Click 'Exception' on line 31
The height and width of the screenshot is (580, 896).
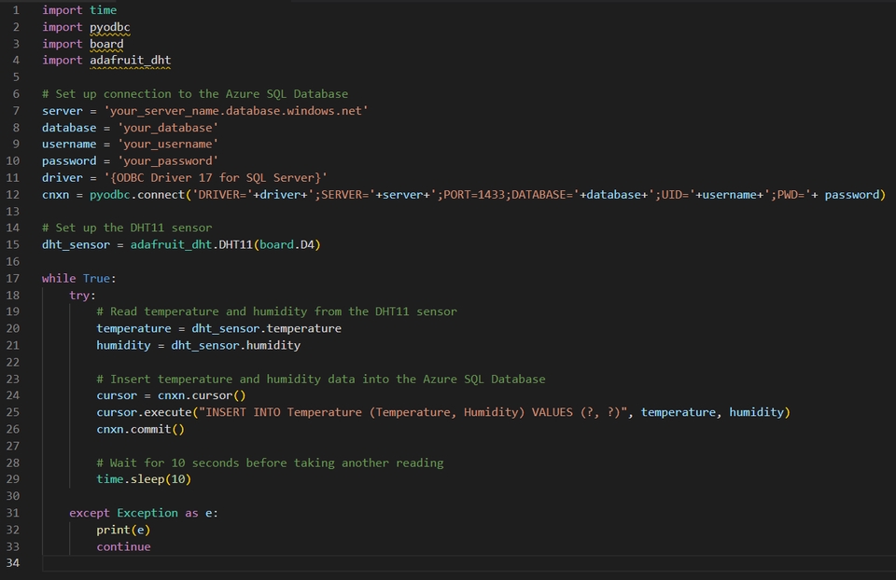(147, 513)
